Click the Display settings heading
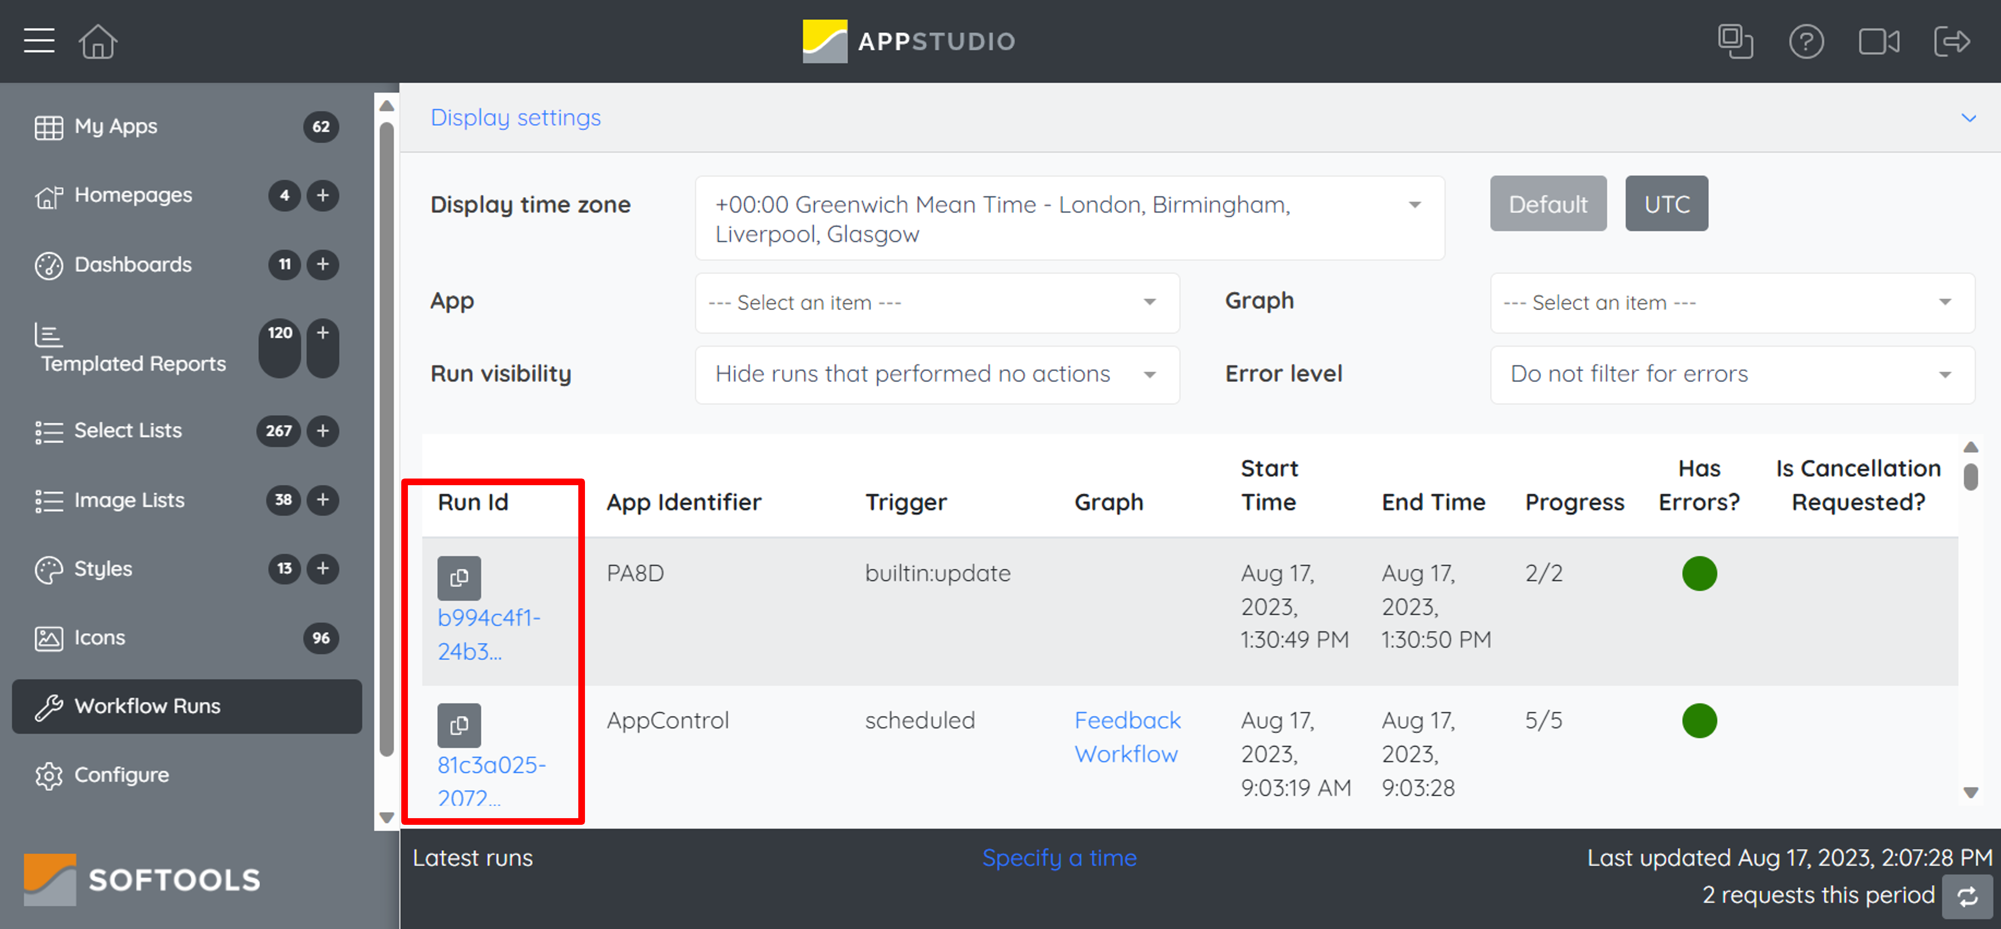The image size is (2001, 929). tap(515, 117)
